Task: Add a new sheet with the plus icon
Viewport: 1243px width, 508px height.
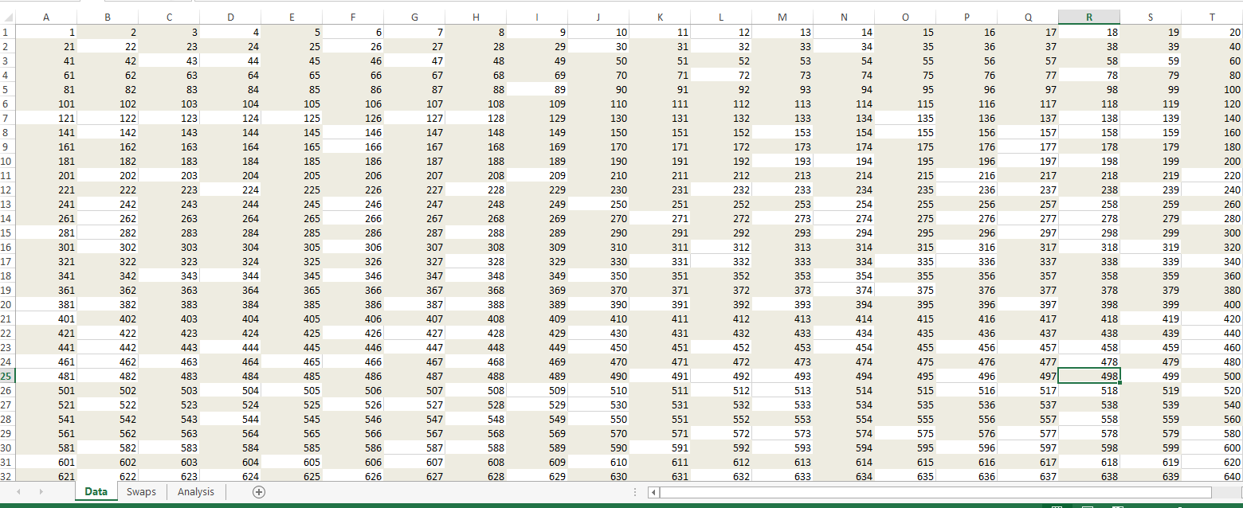Action: point(258,492)
